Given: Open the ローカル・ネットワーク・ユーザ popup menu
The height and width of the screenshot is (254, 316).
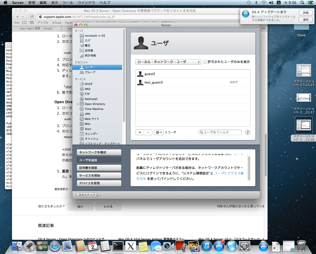Looking at the screenshot, I should 168,62.
